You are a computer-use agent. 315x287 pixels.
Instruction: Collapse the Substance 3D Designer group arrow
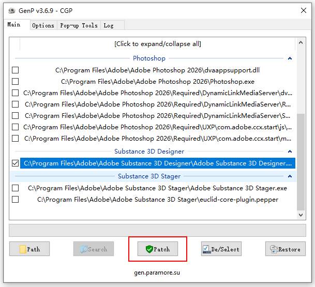tap(290, 152)
